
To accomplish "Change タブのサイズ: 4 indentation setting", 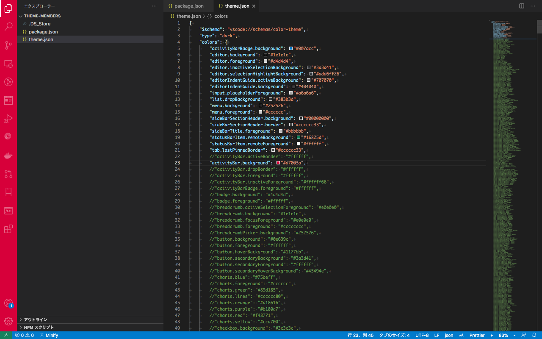I will tap(394, 335).
